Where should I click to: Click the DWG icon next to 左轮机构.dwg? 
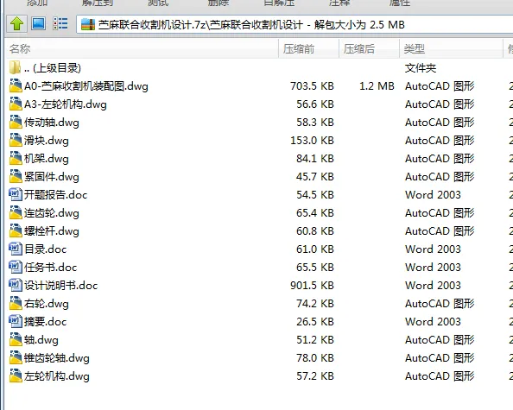pyautogui.click(x=16, y=375)
